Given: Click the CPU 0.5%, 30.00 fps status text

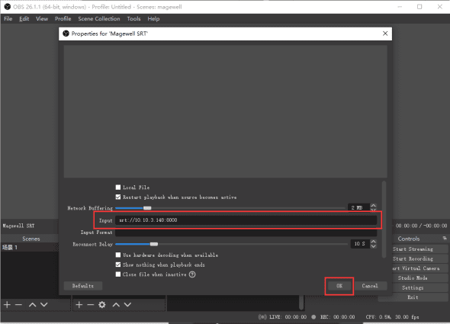Looking at the screenshot, I should pyautogui.click(x=392, y=317).
